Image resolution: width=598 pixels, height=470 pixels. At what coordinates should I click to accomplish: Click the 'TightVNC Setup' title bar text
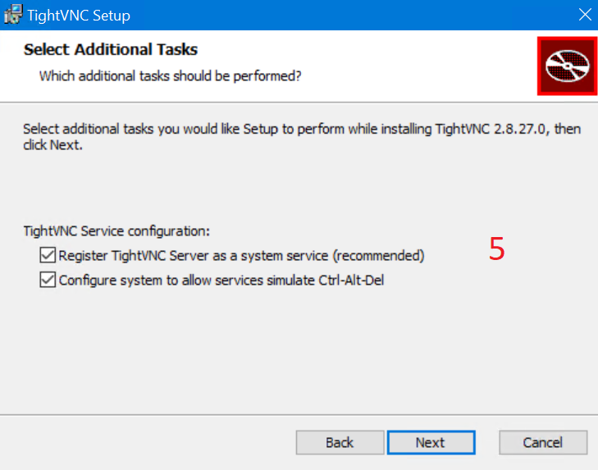pyautogui.click(x=79, y=16)
